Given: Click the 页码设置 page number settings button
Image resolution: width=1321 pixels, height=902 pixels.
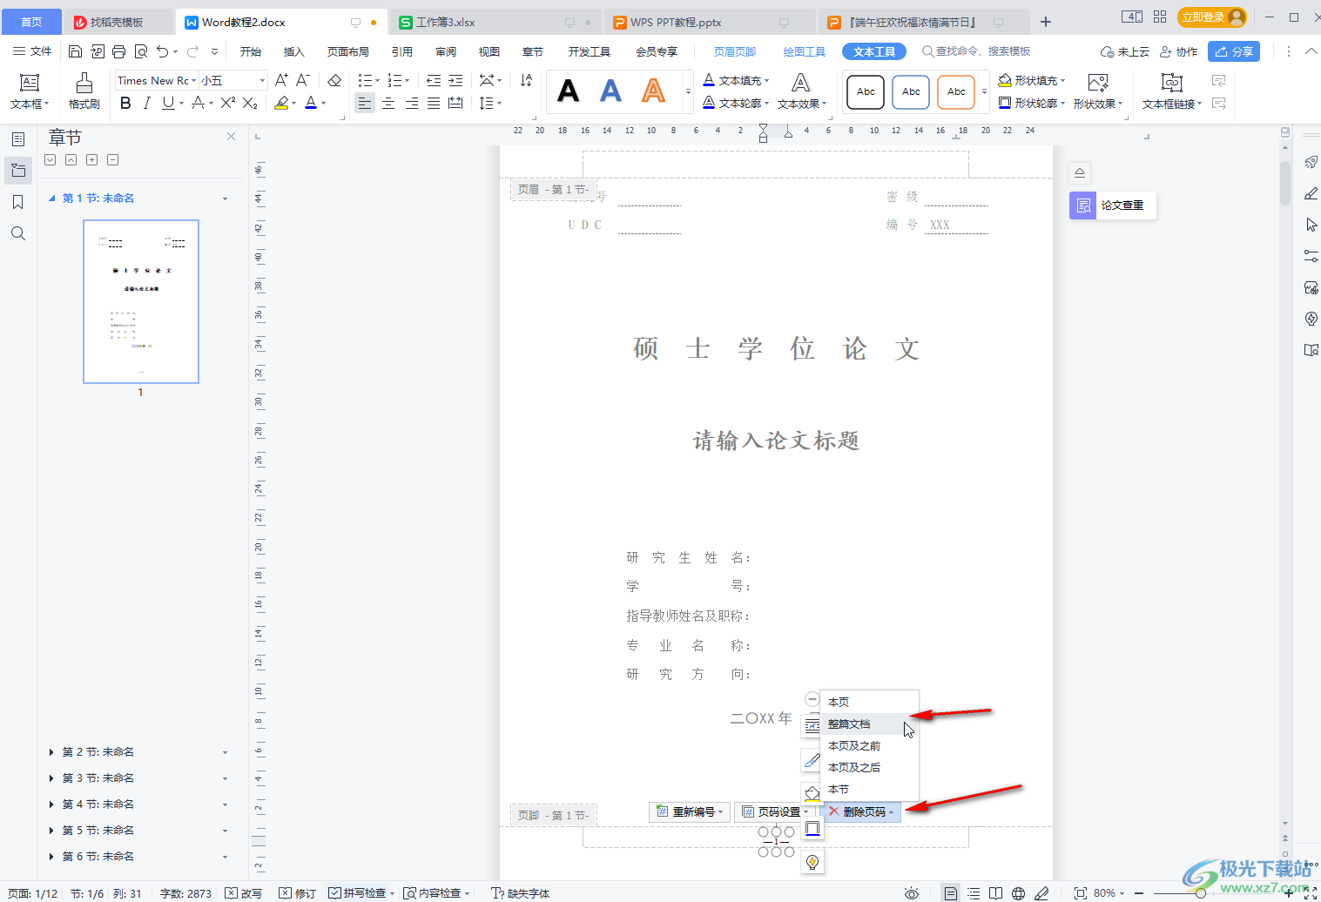Looking at the screenshot, I should pos(773,811).
